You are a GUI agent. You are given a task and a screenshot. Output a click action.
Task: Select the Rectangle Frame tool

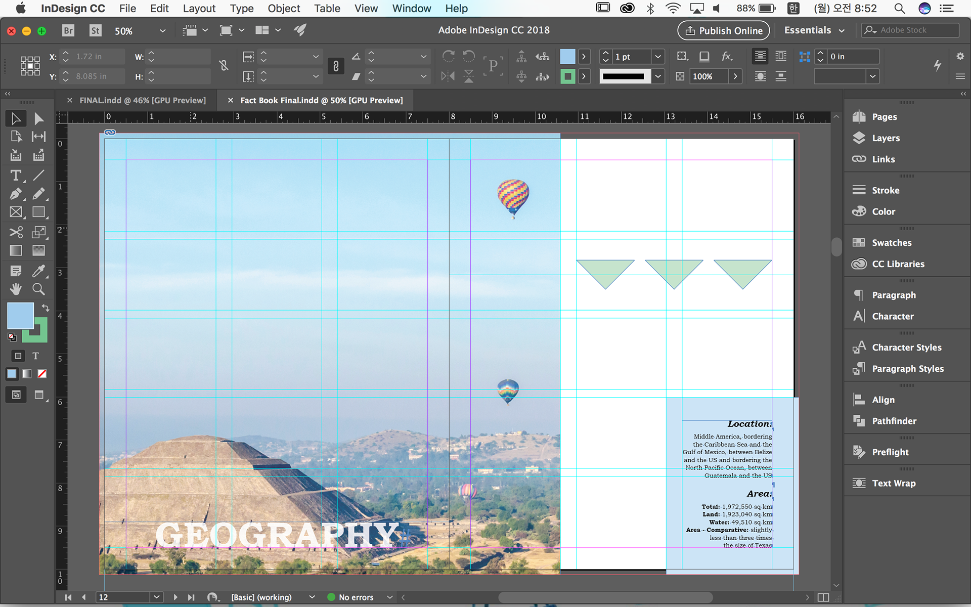point(16,212)
